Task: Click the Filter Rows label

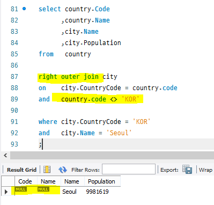Action: [85, 170]
